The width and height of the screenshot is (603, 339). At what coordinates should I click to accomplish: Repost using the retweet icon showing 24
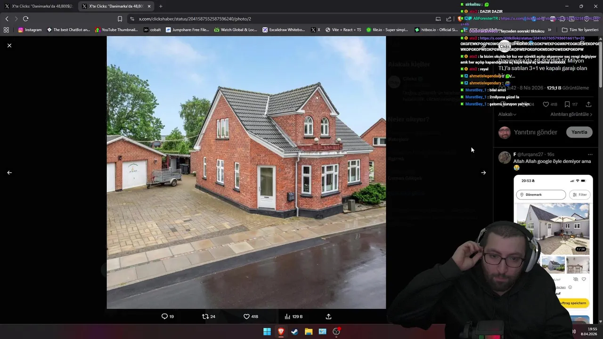tap(209, 316)
